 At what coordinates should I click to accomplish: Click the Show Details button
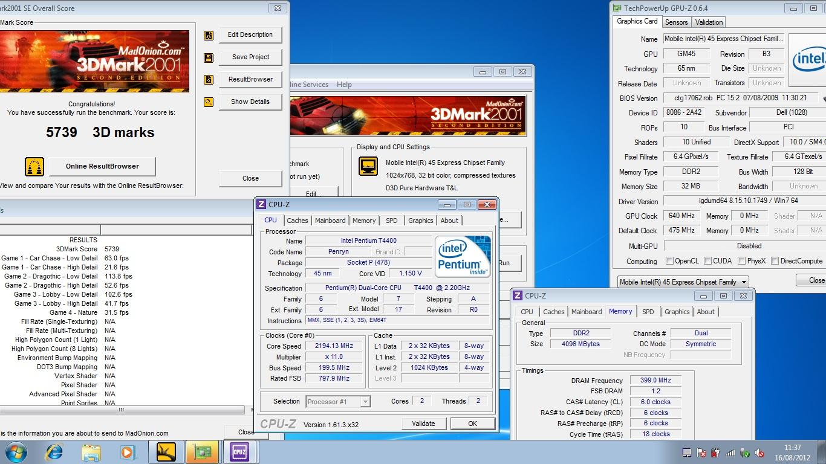[250, 101]
